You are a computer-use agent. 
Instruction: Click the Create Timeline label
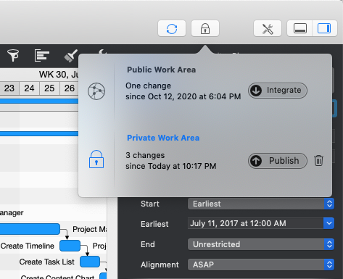coord(28,246)
